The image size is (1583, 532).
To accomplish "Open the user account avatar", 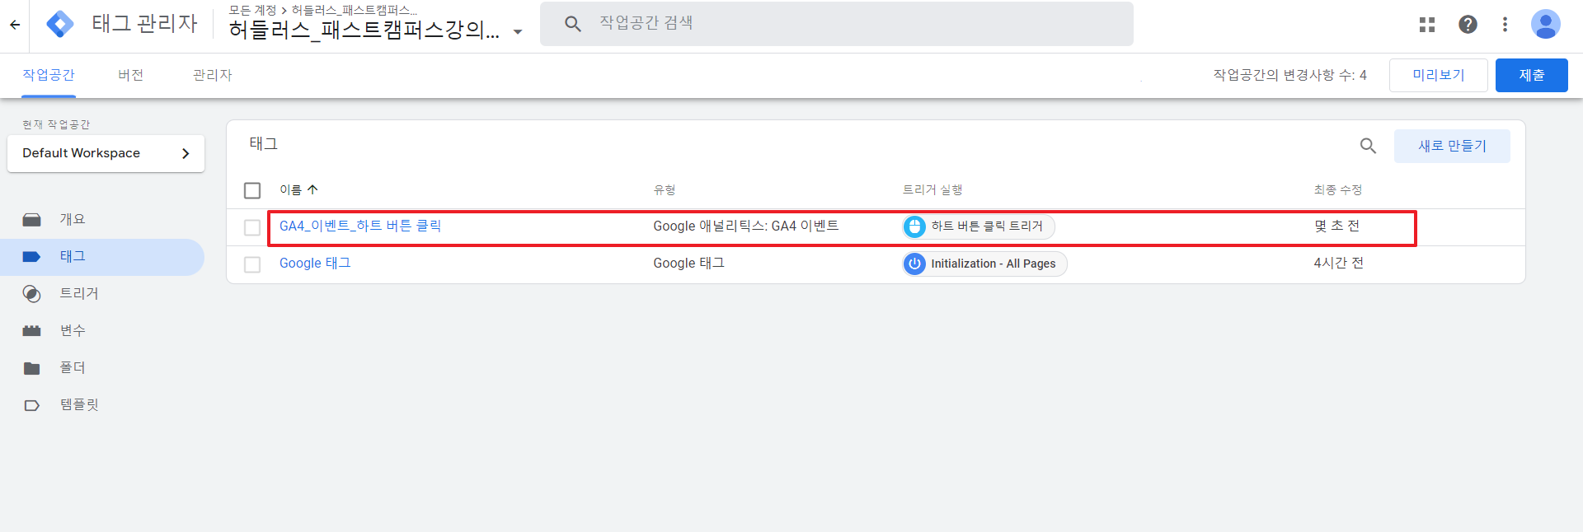I will pos(1545,24).
